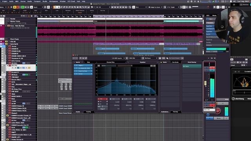Image resolution: width=251 pixels, height=141 pixels.
Task: Open the Grid snap type dropdown
Action: 141,7
